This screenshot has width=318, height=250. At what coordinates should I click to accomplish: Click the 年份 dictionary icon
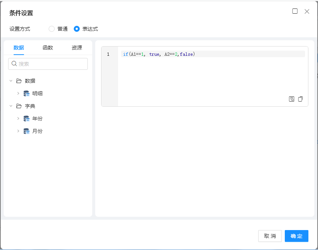tap(27, 119)
